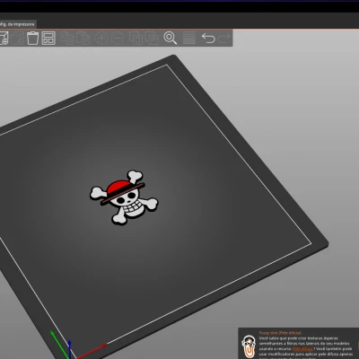Click the Split to parts icon

click(x=152, y=38)
